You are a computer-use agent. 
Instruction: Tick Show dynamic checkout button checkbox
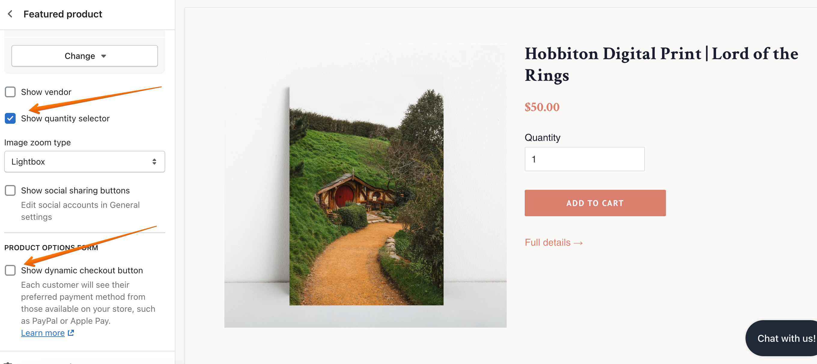pos(10,271)
